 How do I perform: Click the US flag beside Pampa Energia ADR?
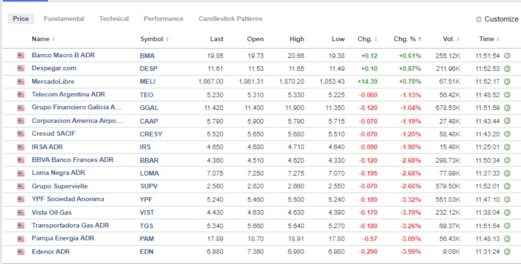(x=21, y=239)
